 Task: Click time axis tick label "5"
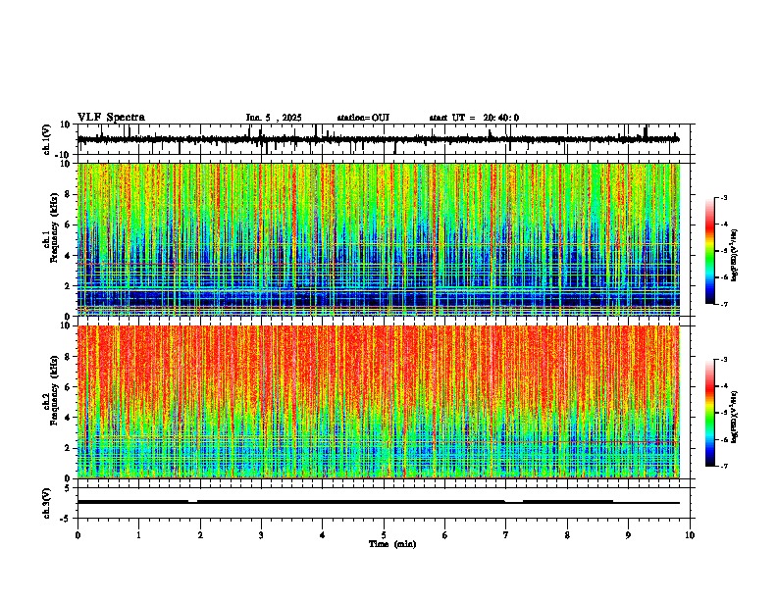[x=384, y=535]
